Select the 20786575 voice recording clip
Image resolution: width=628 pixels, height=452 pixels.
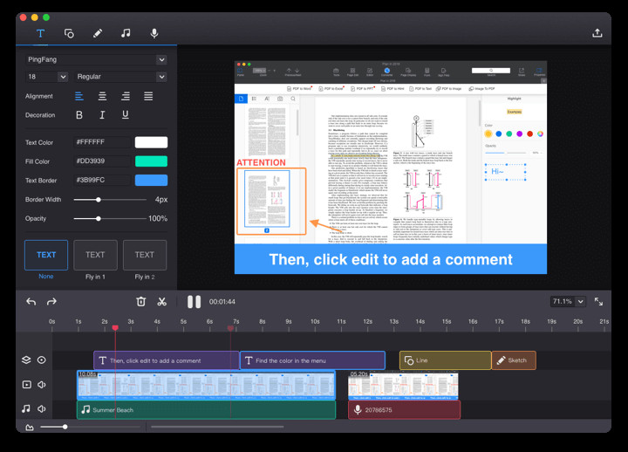point(404,410)
